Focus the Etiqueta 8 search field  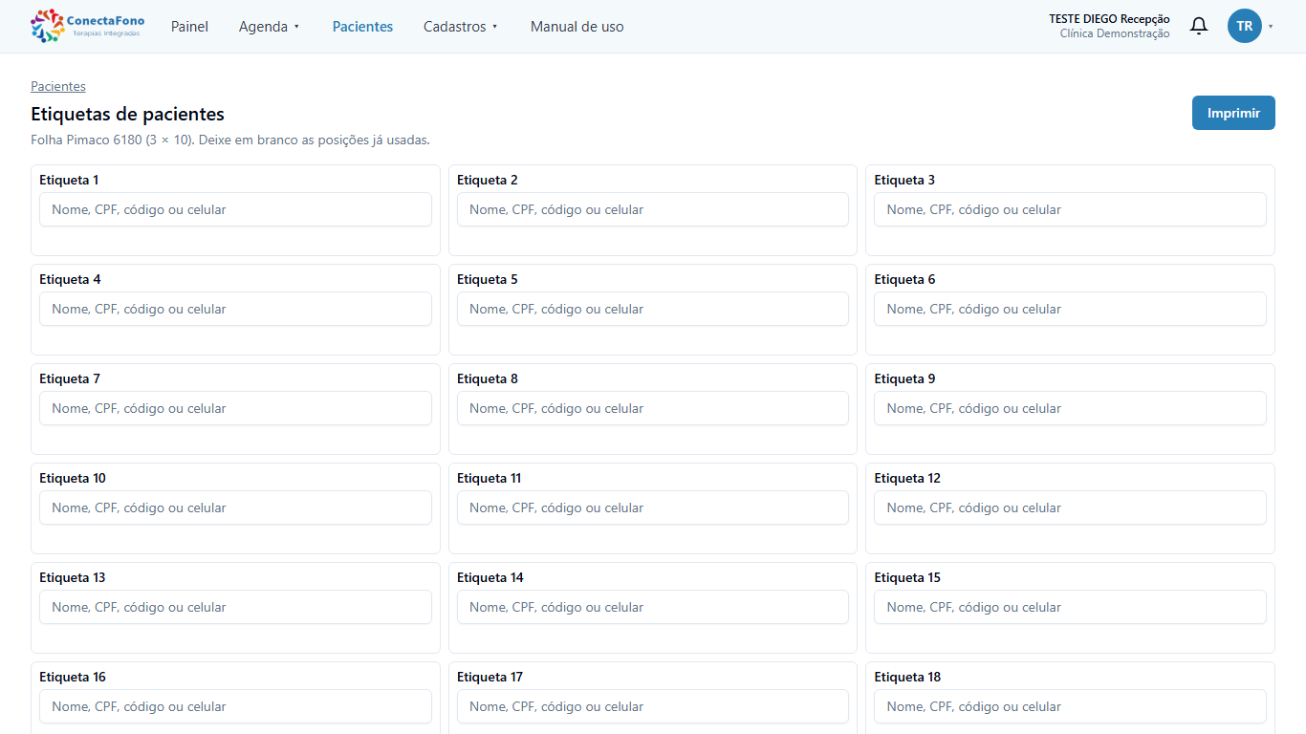pos(653,408)
